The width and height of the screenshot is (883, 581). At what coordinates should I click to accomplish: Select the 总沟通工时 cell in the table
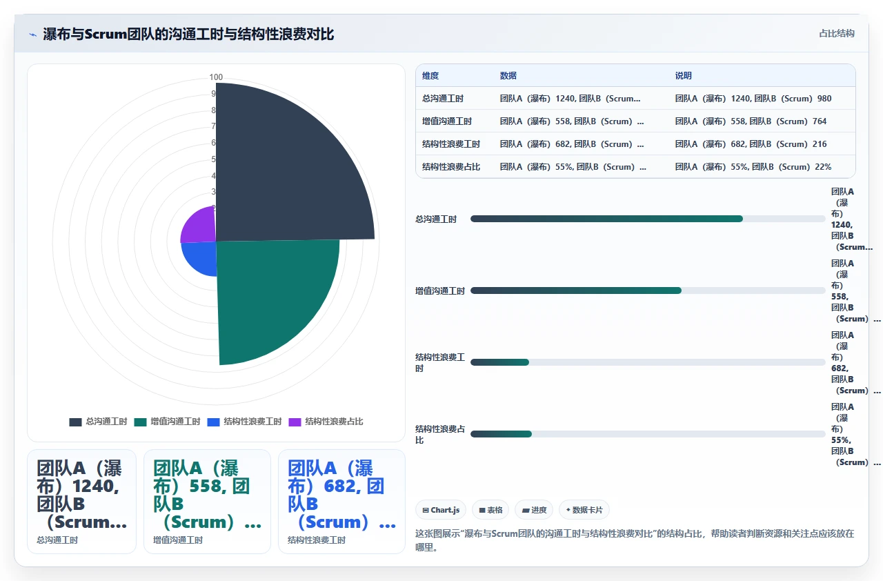tap(455, 99)
